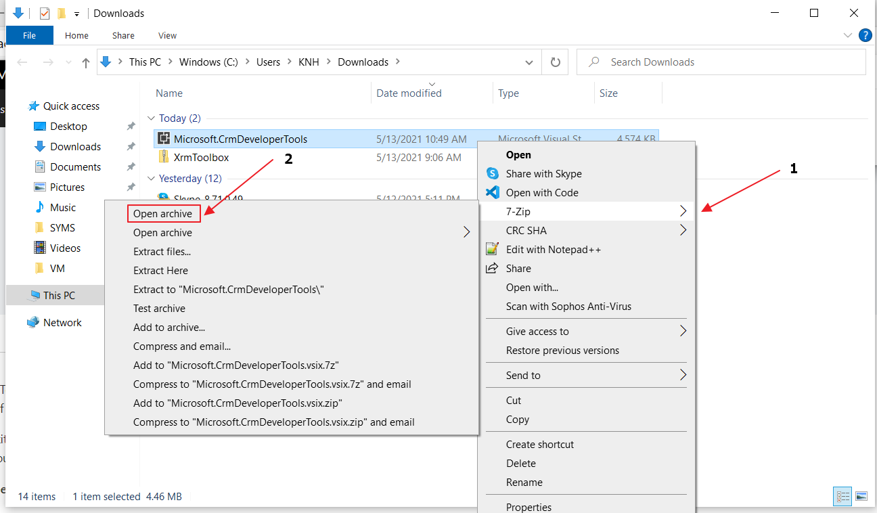Click the Skype icon beside Share with Skype
877x513 pixels.
tap(493, 174)
